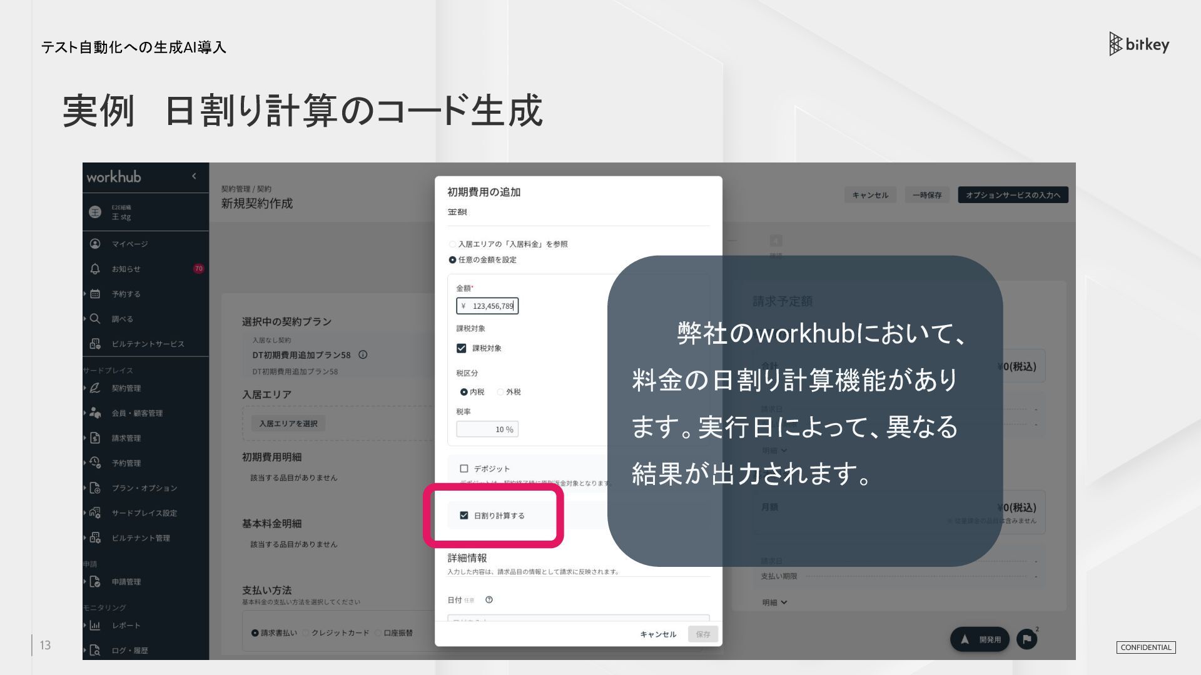Screen dimensions: 1201x675
Task: Click the gear icon beside サードプレイス設定
Action: coord(95,513)
